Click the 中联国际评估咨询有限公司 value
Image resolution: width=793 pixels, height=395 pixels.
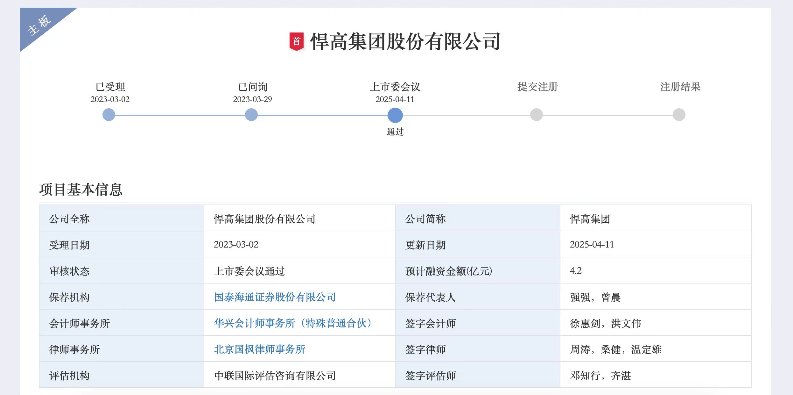(275, 376)
